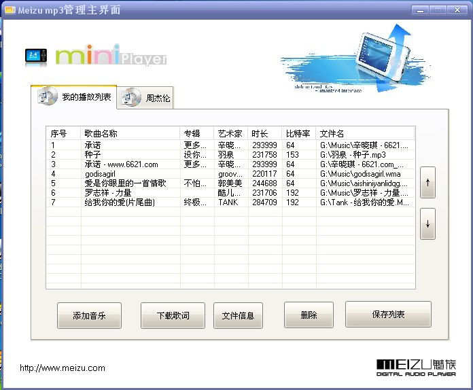Click the MEIZU 魅族 brand logo
The image size is (473, 390).
click(416, 368)
